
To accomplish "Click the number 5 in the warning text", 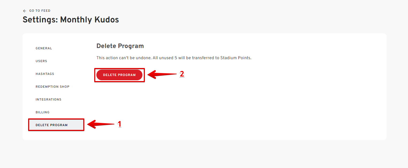I will (176, 58).
